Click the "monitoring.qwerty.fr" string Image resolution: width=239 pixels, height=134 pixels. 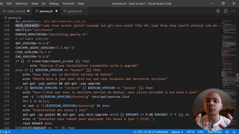coord(68,34)
